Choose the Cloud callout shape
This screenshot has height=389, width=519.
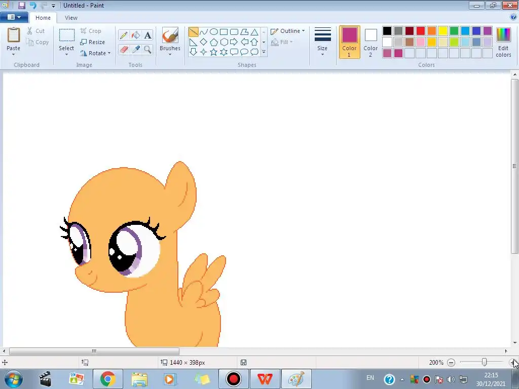[x=254, y=52]
